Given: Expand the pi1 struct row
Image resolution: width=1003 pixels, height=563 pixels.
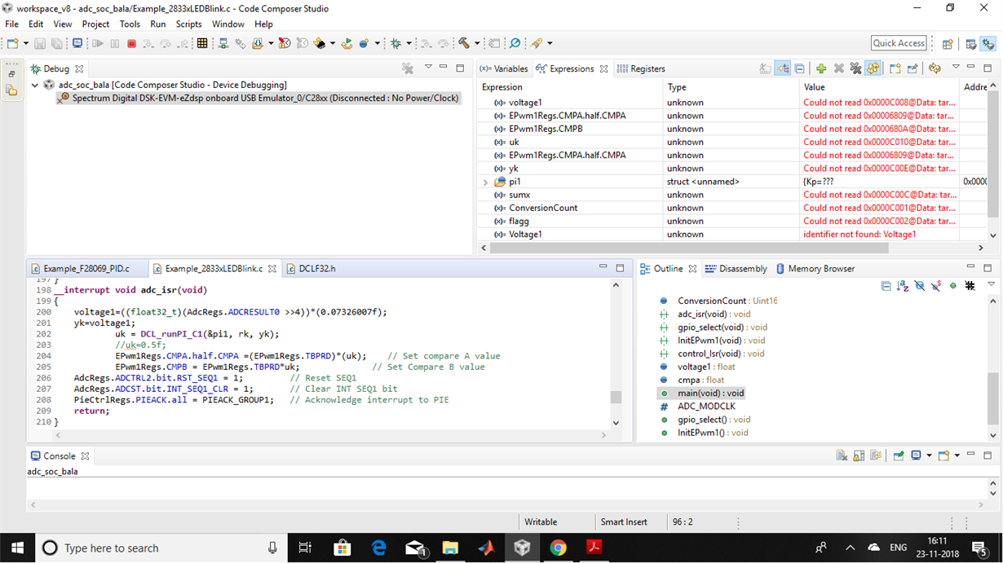Looking at the screenshot, I should tap(486, 182).
